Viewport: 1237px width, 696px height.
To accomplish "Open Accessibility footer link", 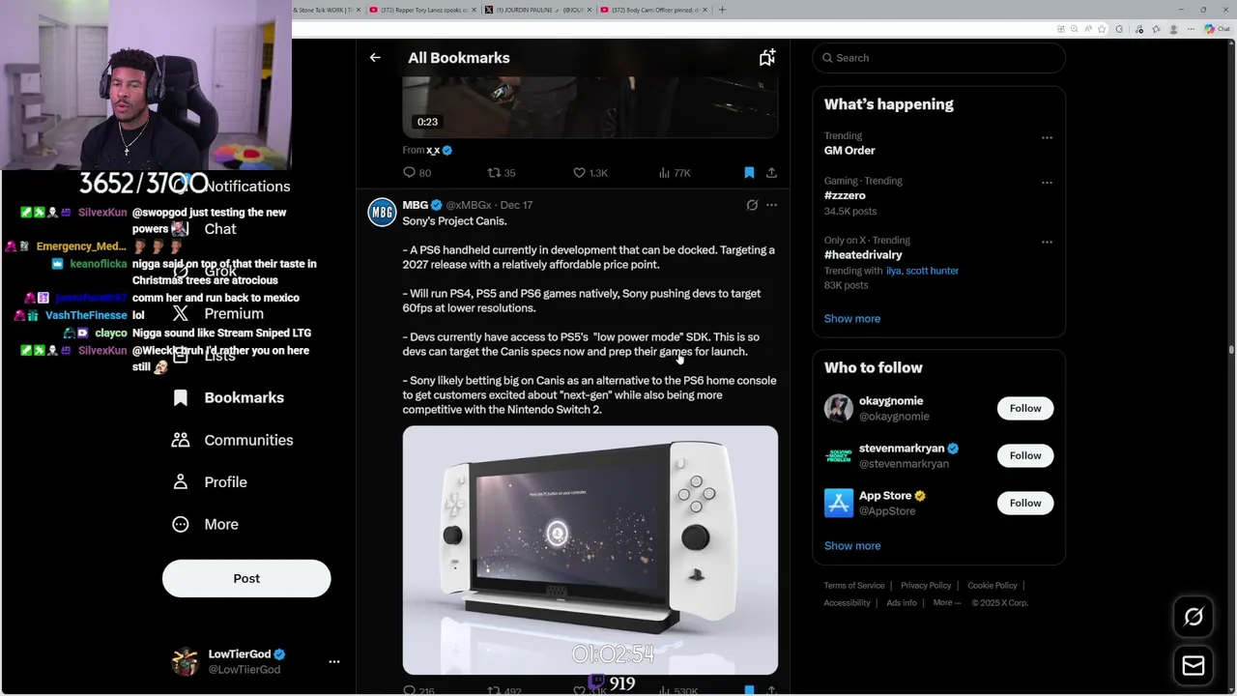I will click(x=848, y=603).
